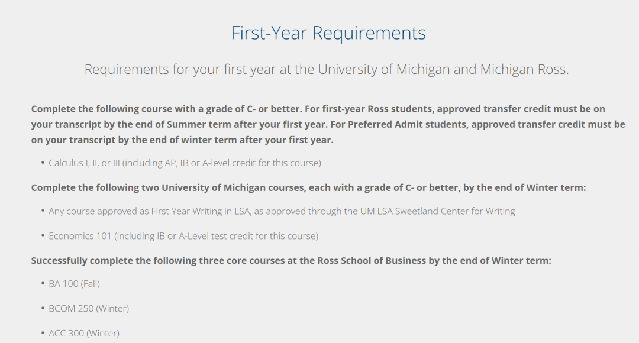
Task: Click the BCOM 250 (Winter) course item
Action: pos(89,308)
